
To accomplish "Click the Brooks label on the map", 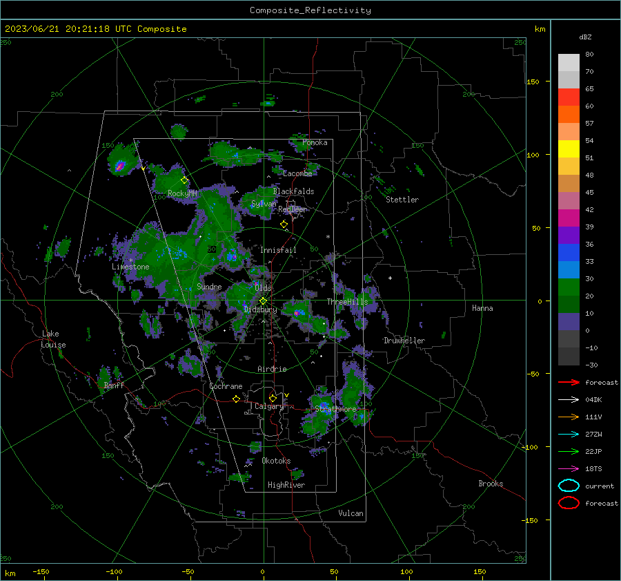I will pos(491,484).
